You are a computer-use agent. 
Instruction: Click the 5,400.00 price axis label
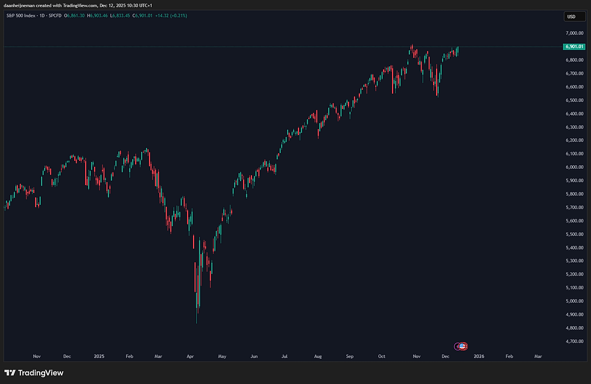click(574, 248)
